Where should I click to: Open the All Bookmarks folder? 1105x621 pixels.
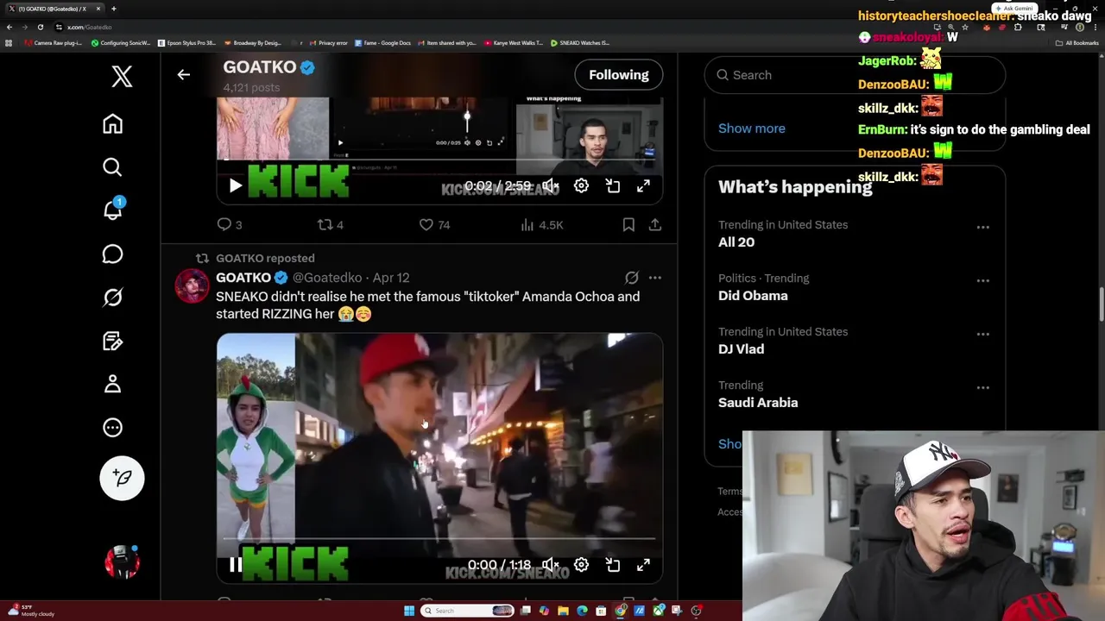pos(1077,42)
